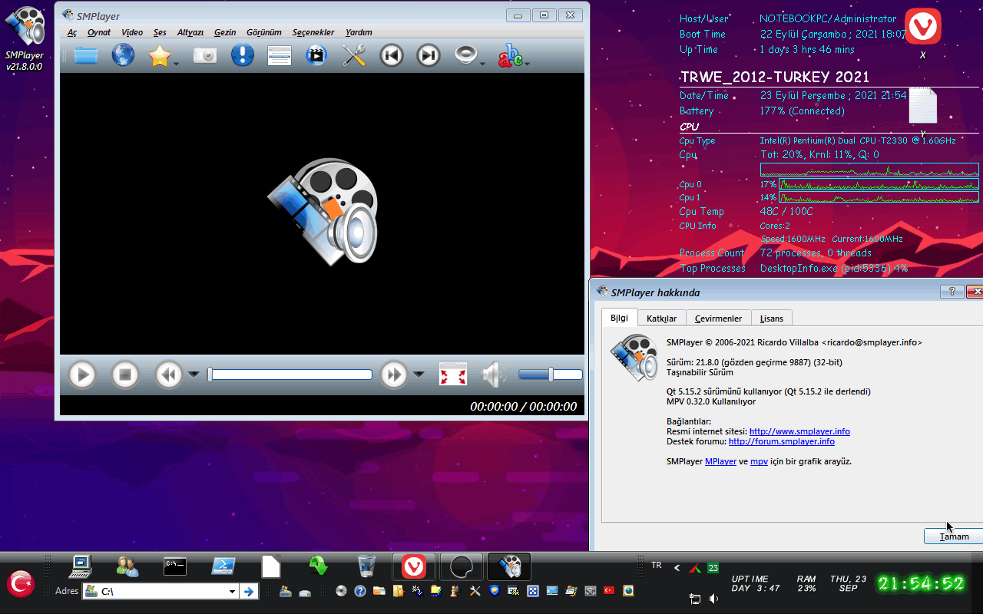The height and width of the screenshot is (614, 983).
Task: Click the tray volume speaker icon
Action: [714, 599]
